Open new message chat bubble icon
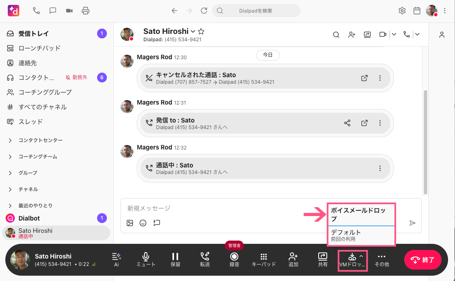This screenshot has width=455, height=281. 53,11
